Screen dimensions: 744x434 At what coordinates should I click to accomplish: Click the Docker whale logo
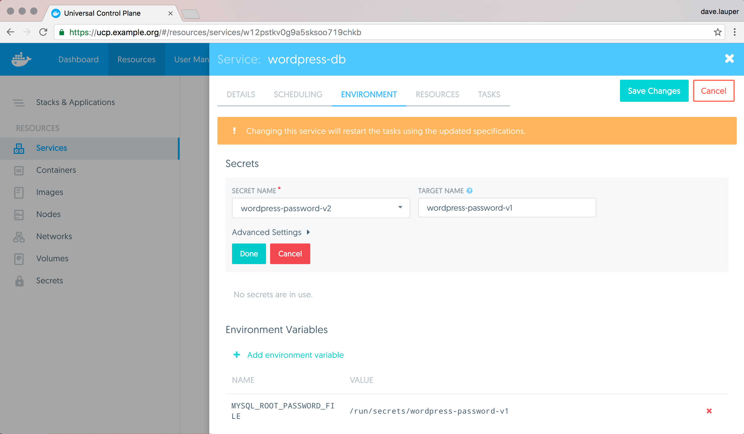coord(21,59)
